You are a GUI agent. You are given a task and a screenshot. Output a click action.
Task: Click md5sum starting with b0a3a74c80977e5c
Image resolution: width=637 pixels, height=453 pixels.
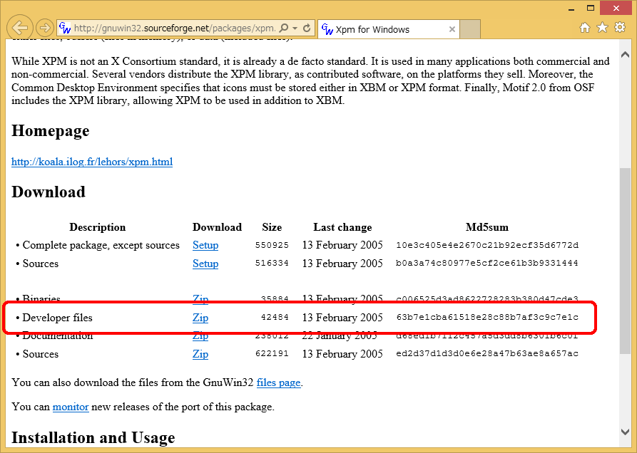tap(487, 264)
